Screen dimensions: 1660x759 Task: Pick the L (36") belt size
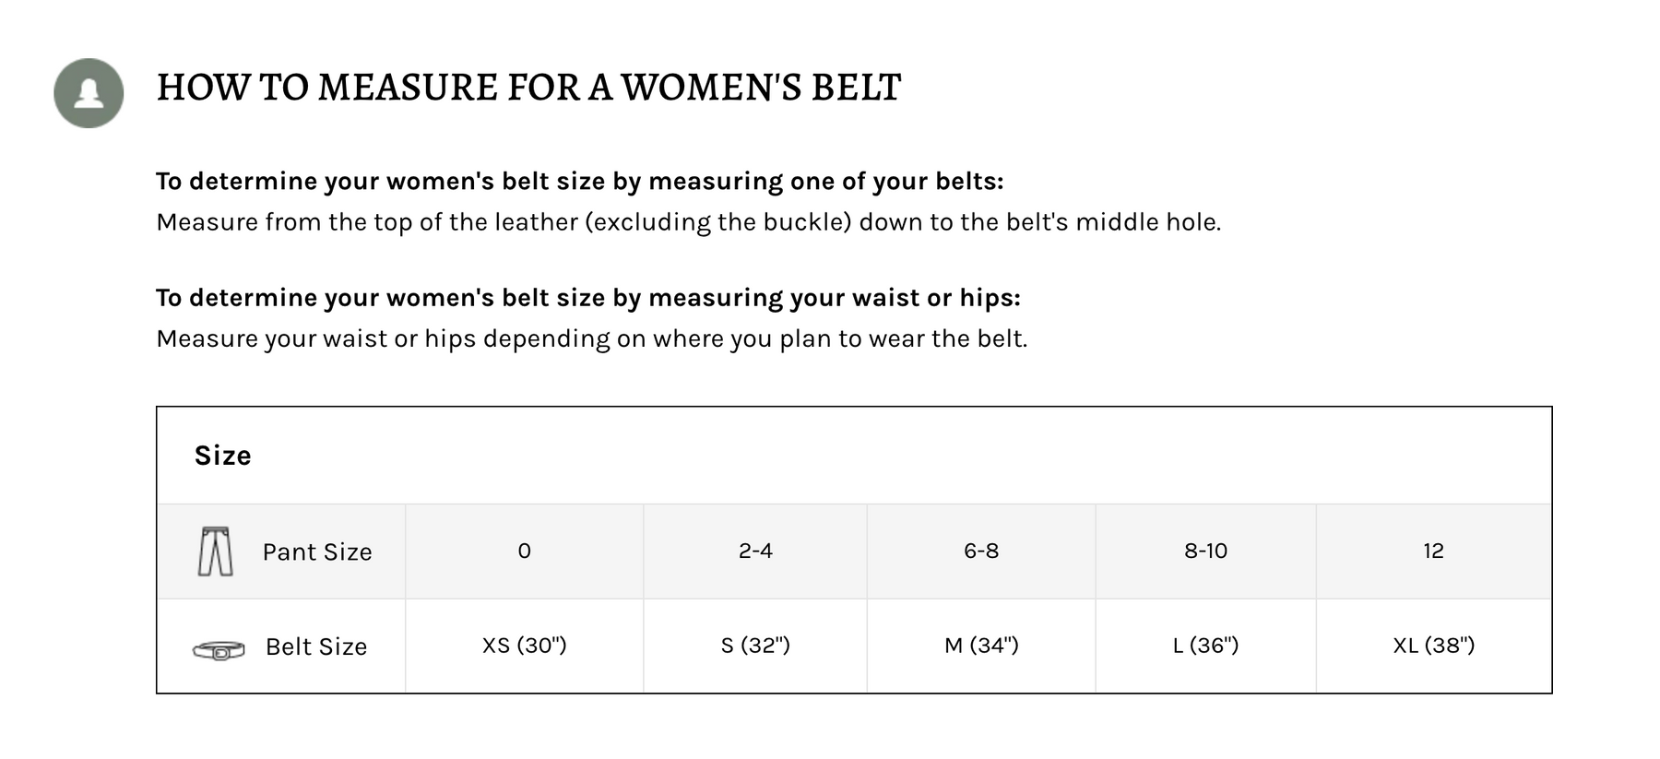click(x=1205, y=646)
